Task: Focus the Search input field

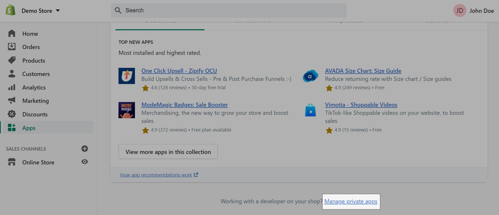Action: (229, 10)
